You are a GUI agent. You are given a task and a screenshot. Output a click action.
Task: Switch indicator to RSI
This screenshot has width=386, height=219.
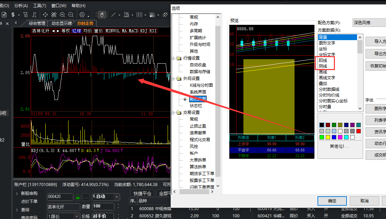pyautogui.click(x=153, y=31)
